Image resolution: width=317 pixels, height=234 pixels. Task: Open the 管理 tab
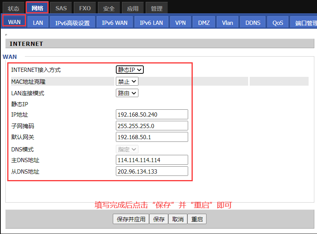(x=156, y=8)
